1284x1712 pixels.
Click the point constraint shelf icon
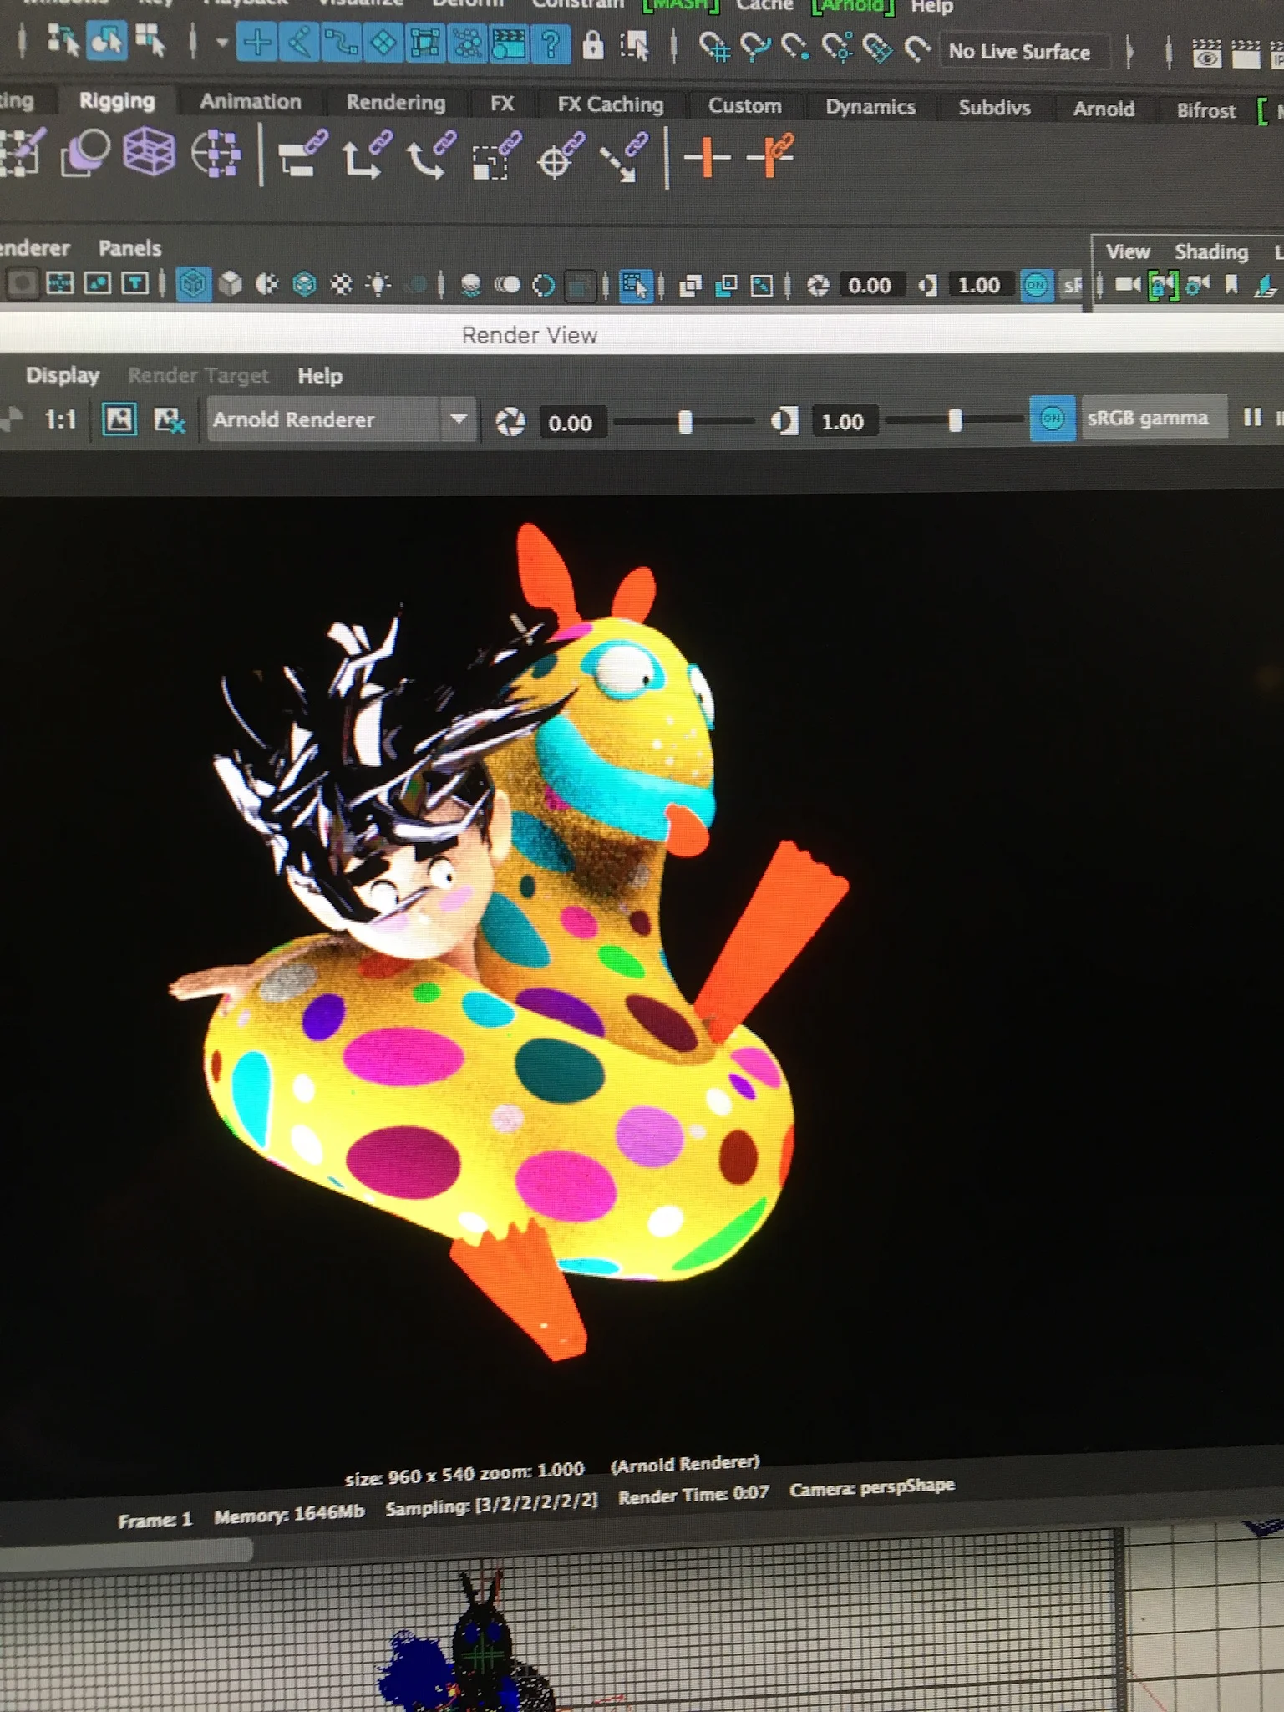(x=368, y=155)
